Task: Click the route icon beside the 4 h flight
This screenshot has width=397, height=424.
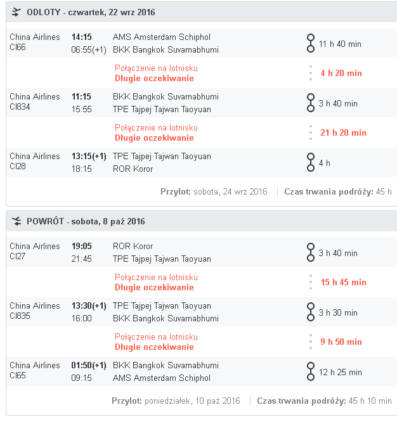Action: tap(311, 162)
